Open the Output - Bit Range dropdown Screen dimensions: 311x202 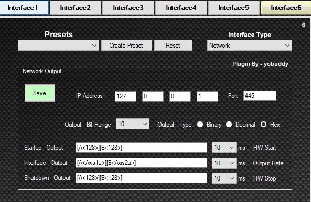coord(133,124)
